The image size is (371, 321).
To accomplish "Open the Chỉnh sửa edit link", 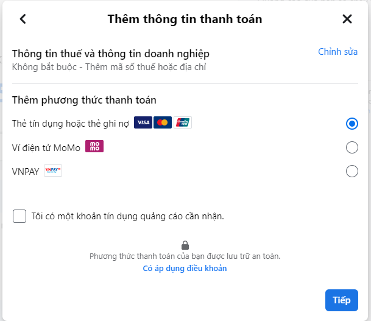I will 337,52.
